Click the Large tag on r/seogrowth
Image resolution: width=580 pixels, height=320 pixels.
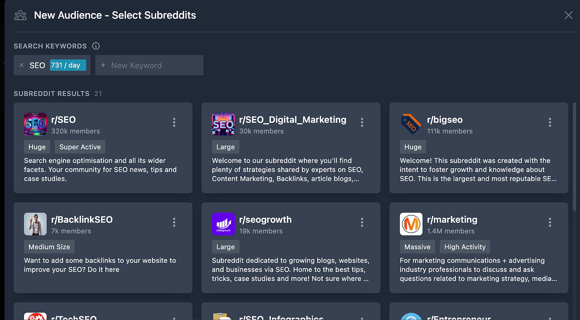(x=225, y=246)
